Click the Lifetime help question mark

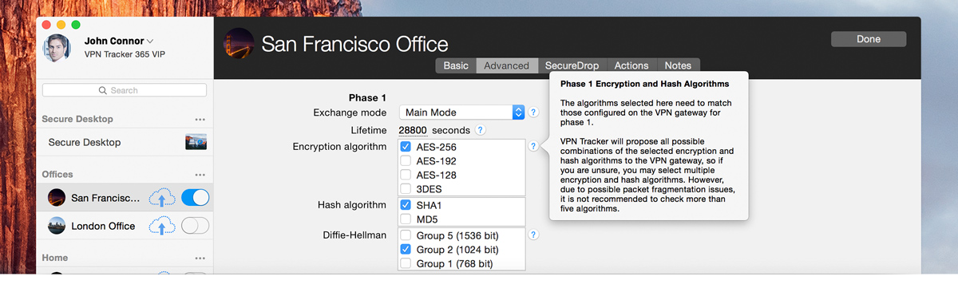(x=481, y=130)
